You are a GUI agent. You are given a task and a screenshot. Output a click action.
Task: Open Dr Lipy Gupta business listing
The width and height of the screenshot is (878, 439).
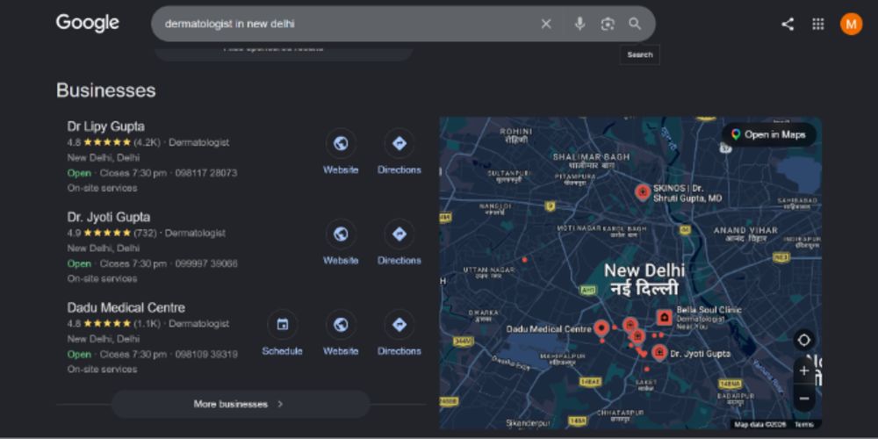[x=106, y=126]
